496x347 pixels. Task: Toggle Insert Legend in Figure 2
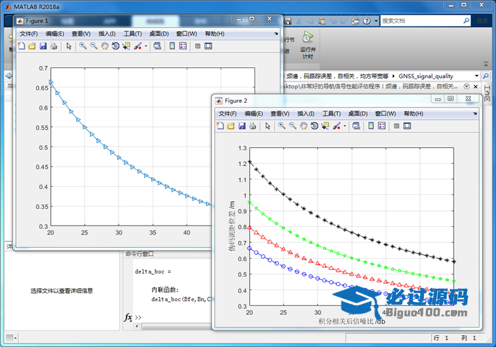coord(382,126)
